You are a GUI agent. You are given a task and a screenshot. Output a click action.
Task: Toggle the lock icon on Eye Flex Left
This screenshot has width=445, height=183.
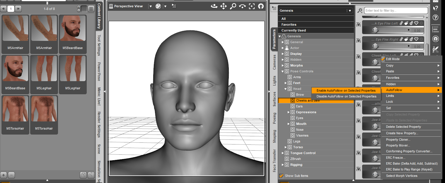[411, 23]
